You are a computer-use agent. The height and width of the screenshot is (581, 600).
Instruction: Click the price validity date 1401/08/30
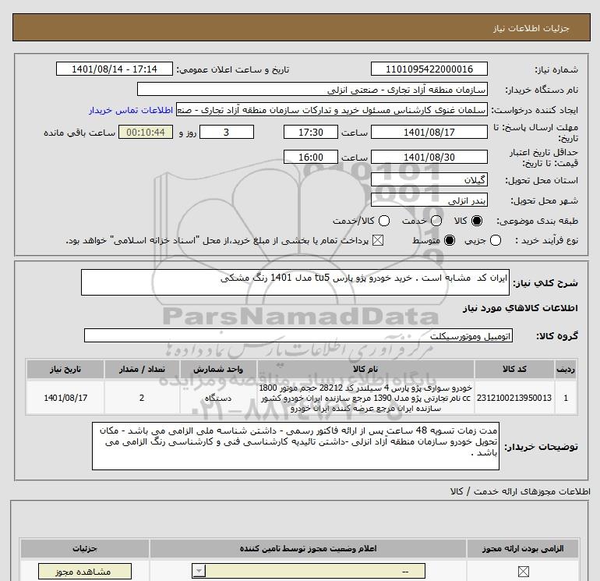[429, 157]
